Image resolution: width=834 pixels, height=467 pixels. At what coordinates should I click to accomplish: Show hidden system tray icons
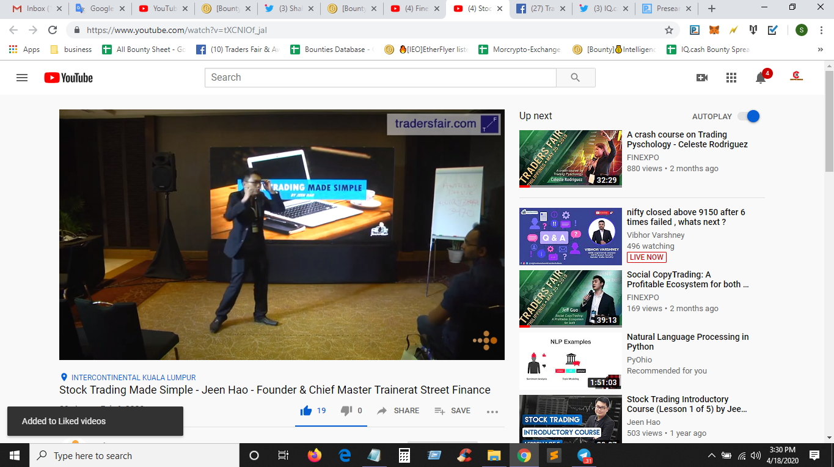711,455
